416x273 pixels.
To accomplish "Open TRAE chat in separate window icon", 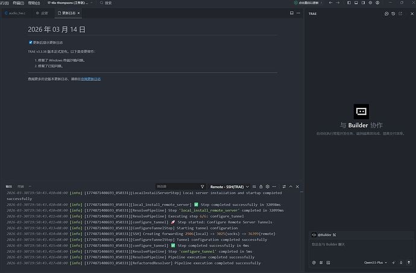I will 400,14.
